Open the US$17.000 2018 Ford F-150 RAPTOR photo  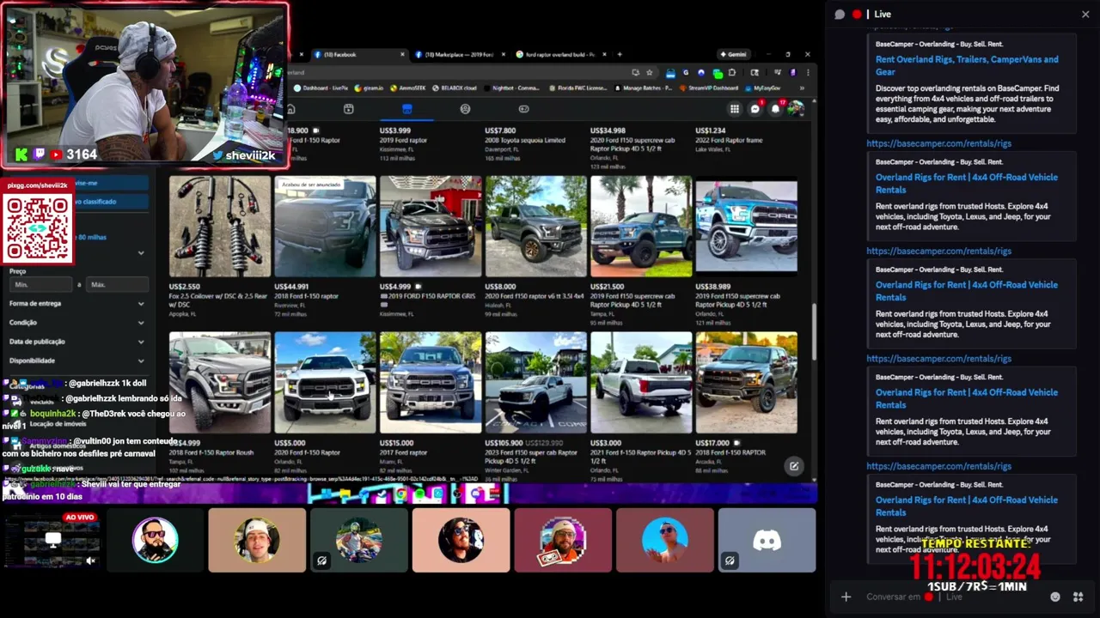(x=746, y=383)
